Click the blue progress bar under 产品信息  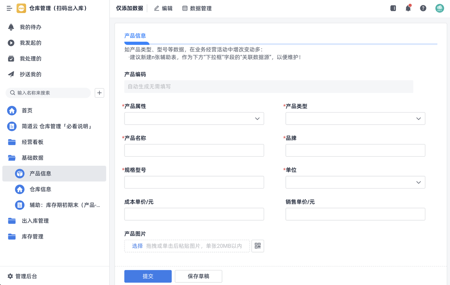pos(136,42)
